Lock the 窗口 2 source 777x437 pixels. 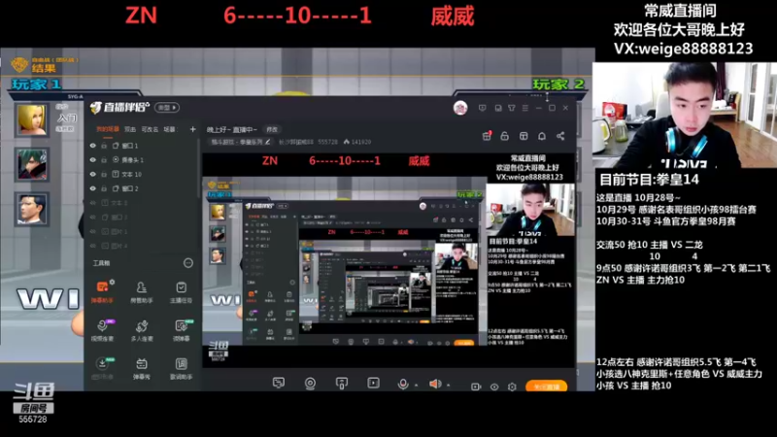(x=104, y=188)
